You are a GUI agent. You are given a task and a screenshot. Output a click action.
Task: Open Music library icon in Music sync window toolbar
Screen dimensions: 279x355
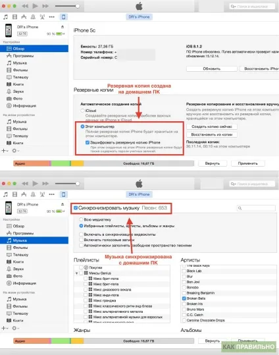[6, 194]
